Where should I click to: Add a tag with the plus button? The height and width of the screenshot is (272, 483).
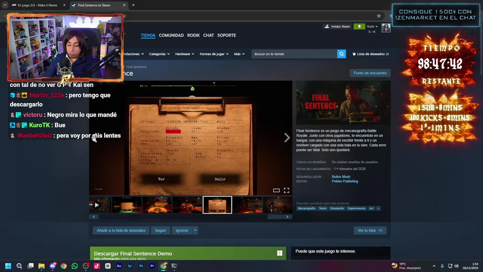tap(378, 208)
